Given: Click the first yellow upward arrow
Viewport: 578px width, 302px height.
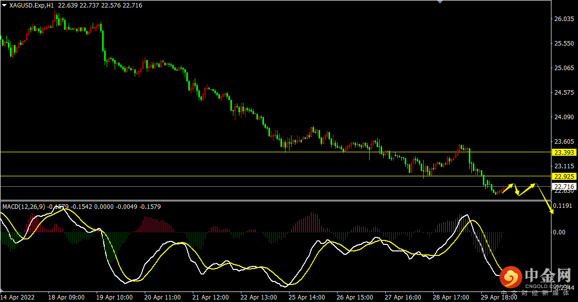Looking at the screenshot, I should point(507,188).
